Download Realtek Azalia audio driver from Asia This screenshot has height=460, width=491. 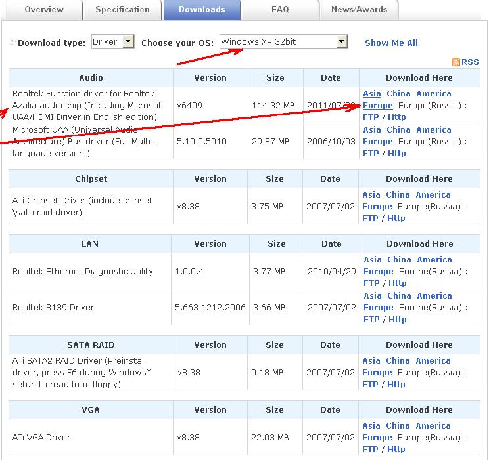[x=372, y=94]
